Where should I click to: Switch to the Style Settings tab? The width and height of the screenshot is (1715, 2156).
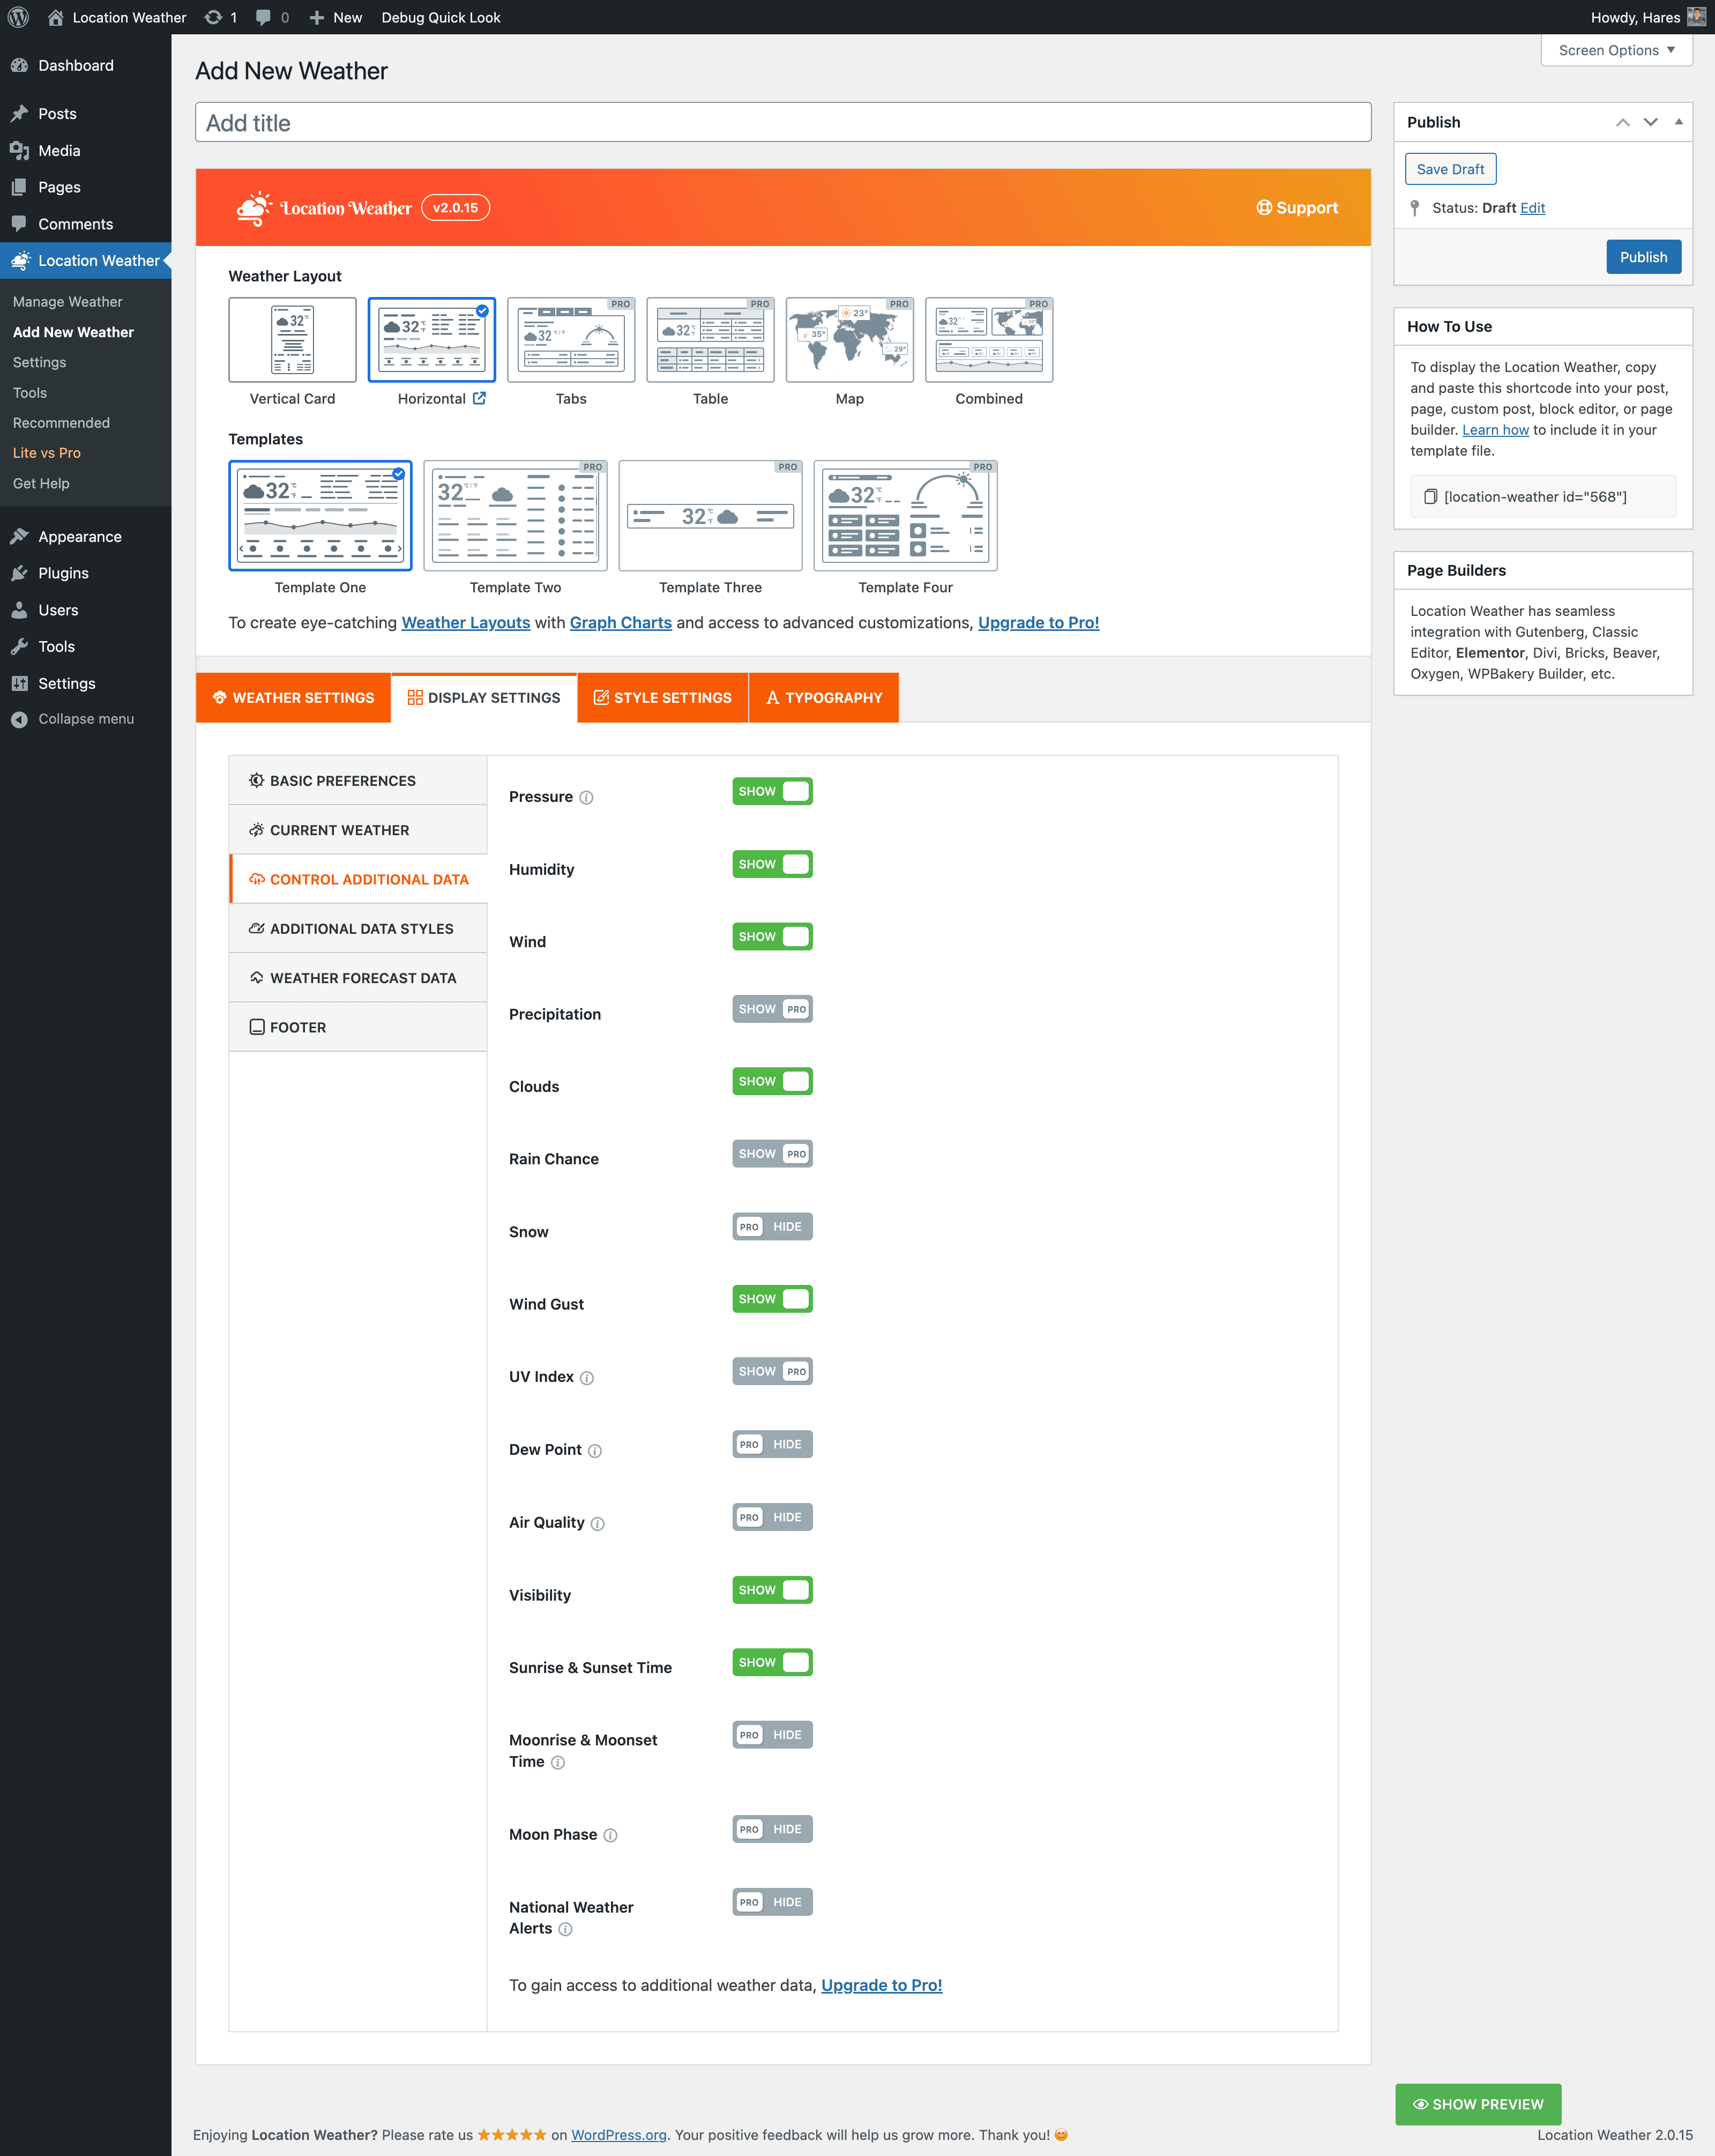pyautogui.click(x=663, y=698)
